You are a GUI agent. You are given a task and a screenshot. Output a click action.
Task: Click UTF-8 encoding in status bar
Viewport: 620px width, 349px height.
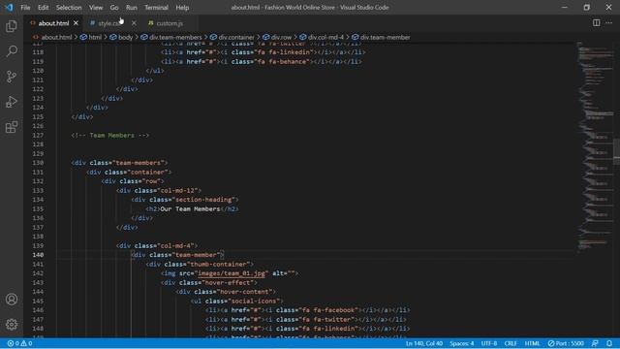click(x=489, y=343)
